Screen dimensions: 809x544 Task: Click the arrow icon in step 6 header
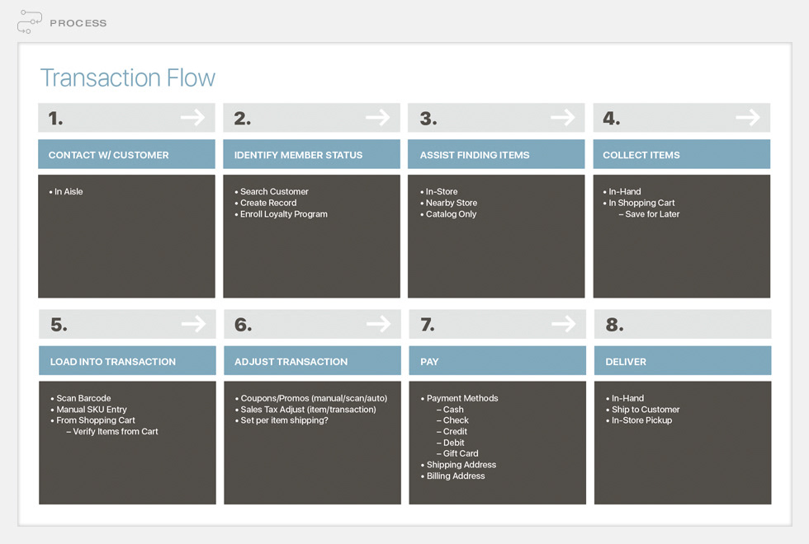379,324
